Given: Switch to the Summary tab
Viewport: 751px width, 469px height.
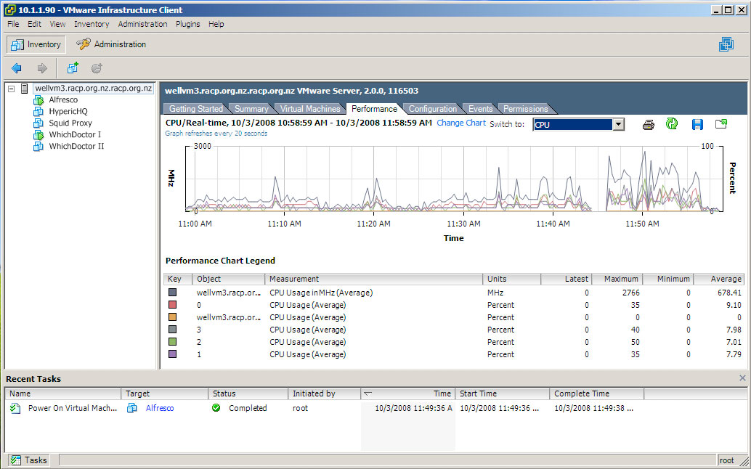Looking at the screenshot, I should coord(251,109).
